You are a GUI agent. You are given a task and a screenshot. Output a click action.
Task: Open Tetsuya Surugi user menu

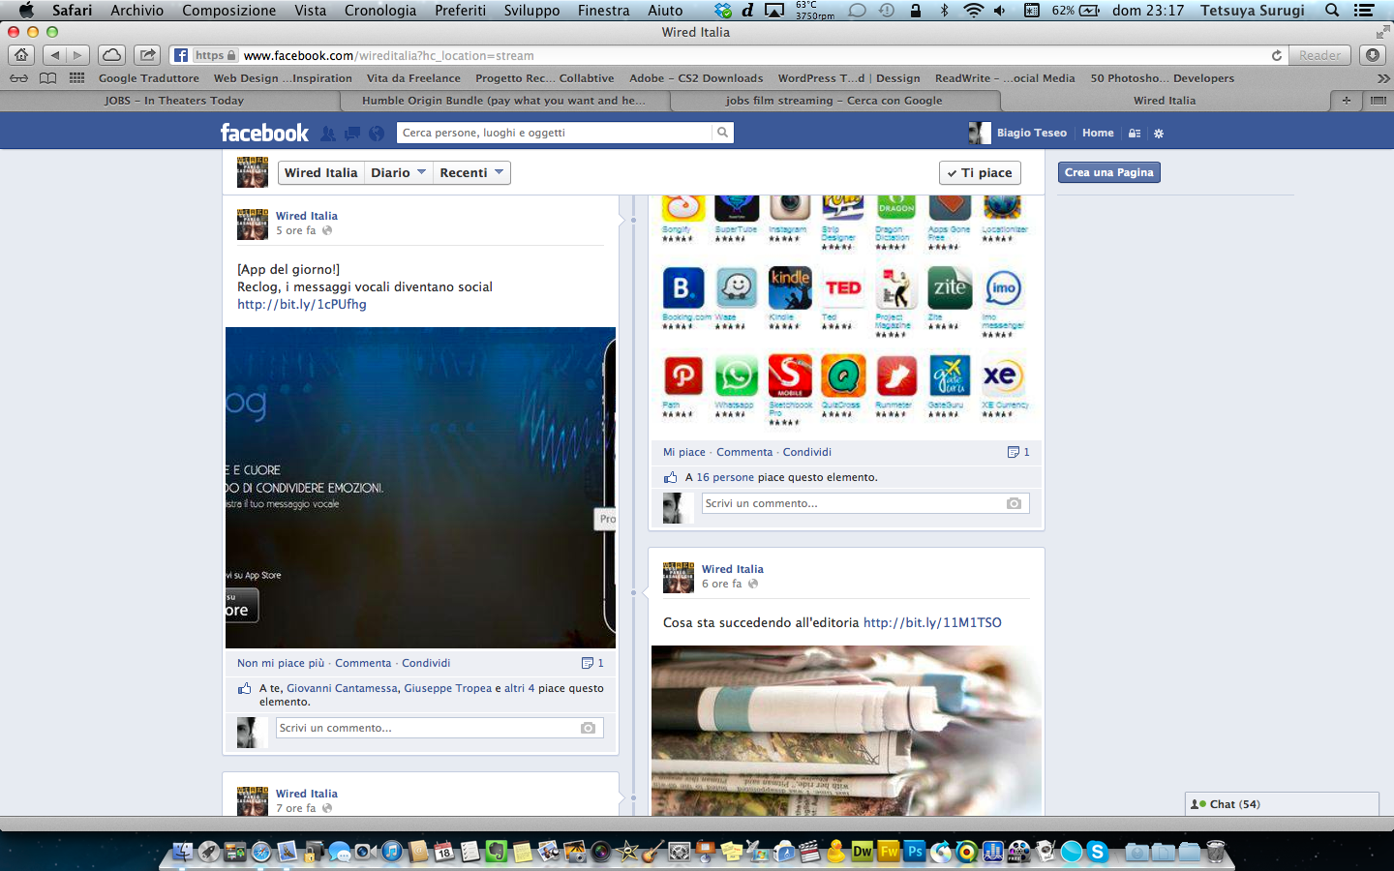(1253, 11)
